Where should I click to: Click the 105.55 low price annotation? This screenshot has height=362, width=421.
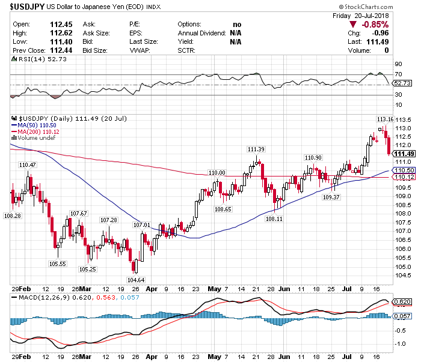[x=58, y=264]
